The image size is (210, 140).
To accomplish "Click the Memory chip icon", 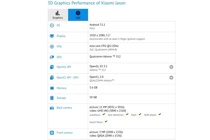I will point(52,88).
